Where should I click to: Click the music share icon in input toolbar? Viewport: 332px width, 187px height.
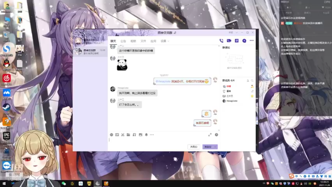pos(134,135)
